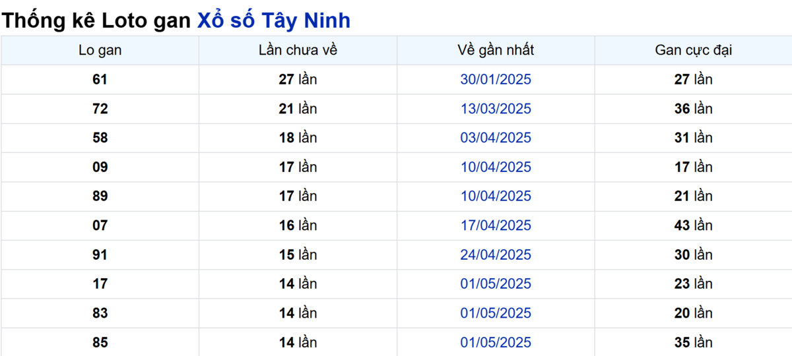This screenshot has height=356, width=792.
Task: Click the Lo gan column header
Action: click(x=100, y=50)
